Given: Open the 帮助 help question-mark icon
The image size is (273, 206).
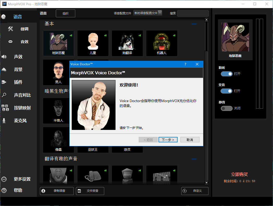Looking at the screenshot, I should tap(4, 190).
